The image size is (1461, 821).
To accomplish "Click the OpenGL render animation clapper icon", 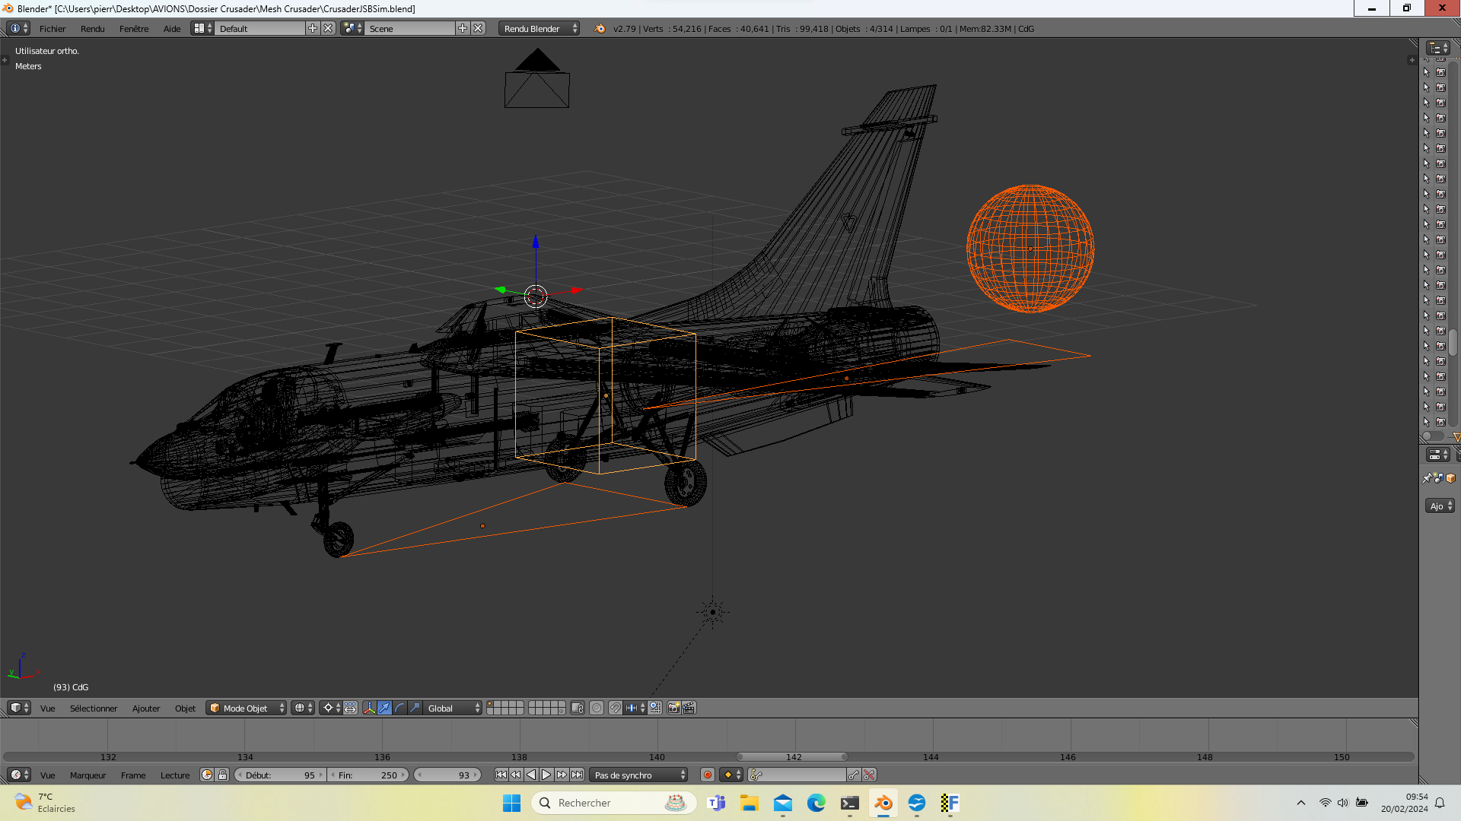I will [x=689, y=708].
